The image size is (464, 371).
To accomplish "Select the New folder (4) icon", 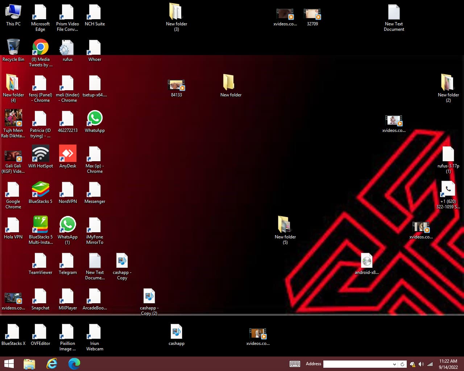I will point(13,89).
